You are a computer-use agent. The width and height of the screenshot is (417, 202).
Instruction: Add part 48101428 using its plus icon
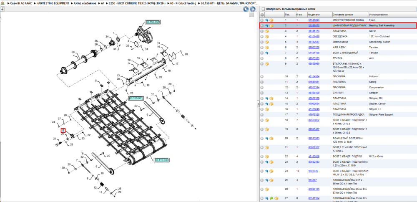262,36
